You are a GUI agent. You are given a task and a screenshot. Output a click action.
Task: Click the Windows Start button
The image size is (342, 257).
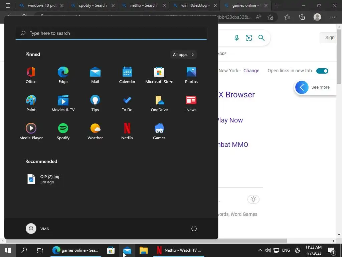pos(8,250)
